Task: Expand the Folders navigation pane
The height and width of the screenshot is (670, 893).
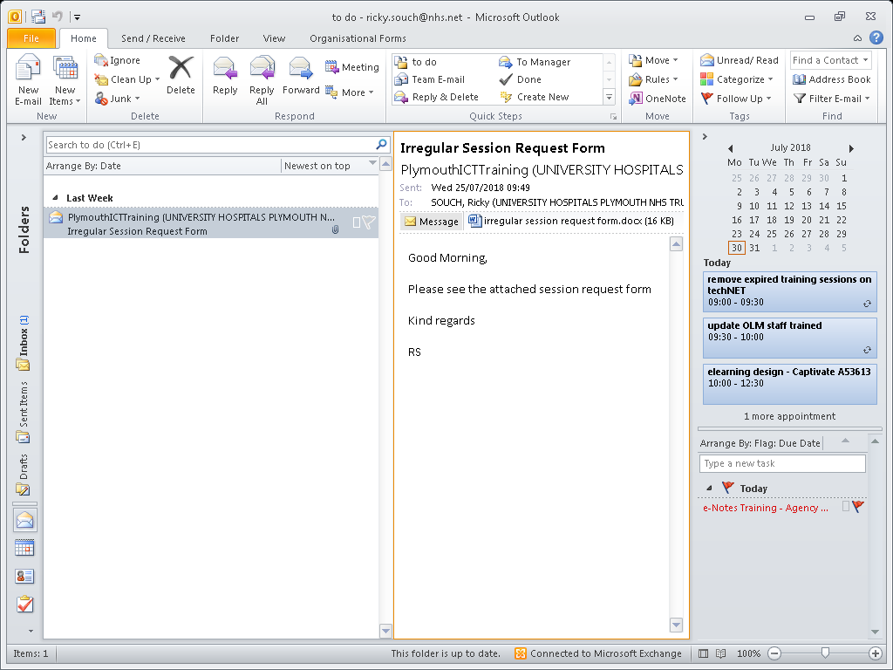Action: [24, 137]
